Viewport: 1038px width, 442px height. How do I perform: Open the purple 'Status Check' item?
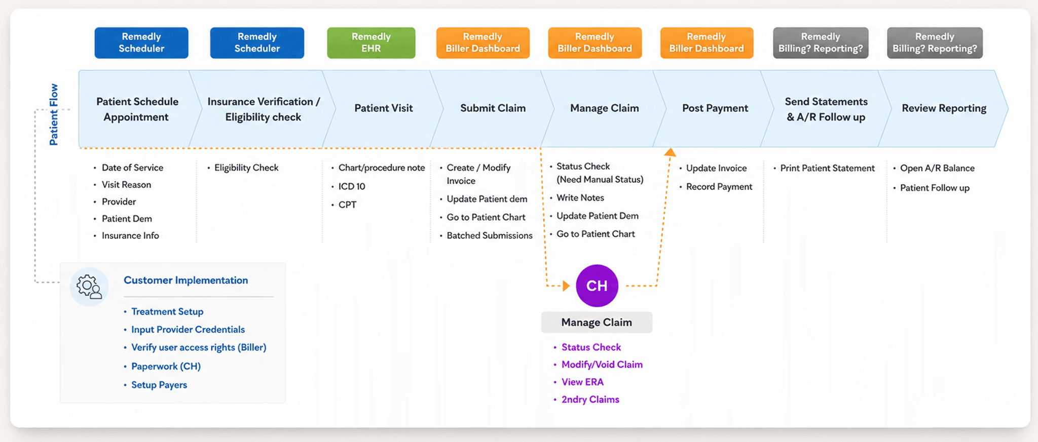click(x=591, y=347)
